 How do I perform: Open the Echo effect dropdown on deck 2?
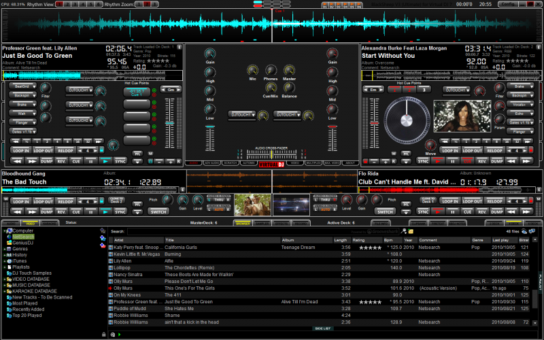point(520,113)
